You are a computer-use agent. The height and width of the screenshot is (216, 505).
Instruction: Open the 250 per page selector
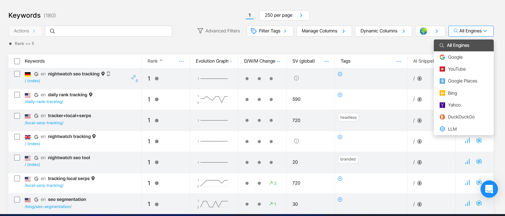coord(284,15)
